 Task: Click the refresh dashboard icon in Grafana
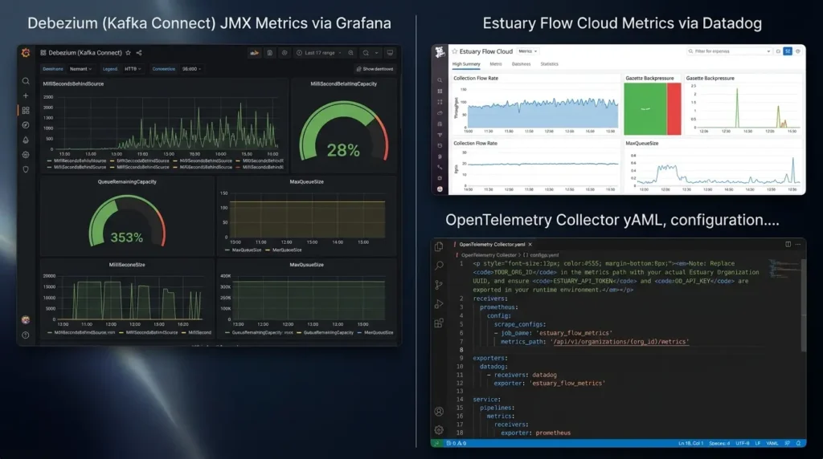tap(366, 53)
